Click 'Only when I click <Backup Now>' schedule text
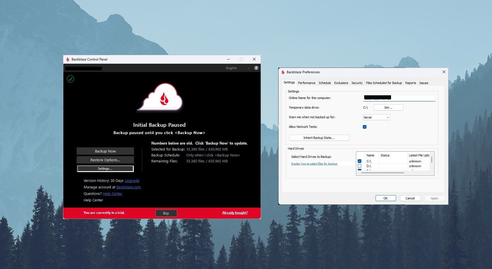The image size is (492, 269). point(213,155)
